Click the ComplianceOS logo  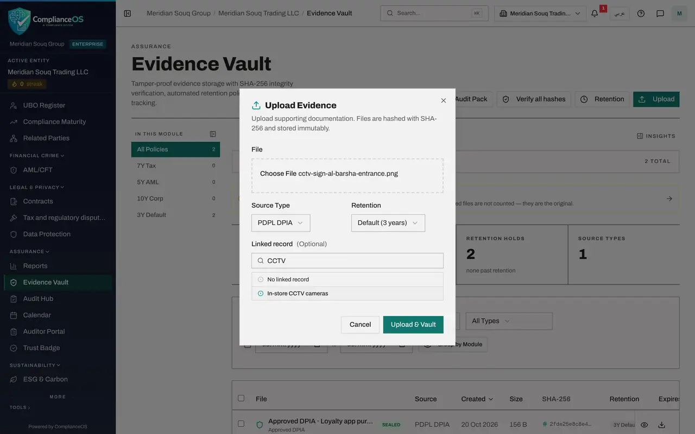46,21
